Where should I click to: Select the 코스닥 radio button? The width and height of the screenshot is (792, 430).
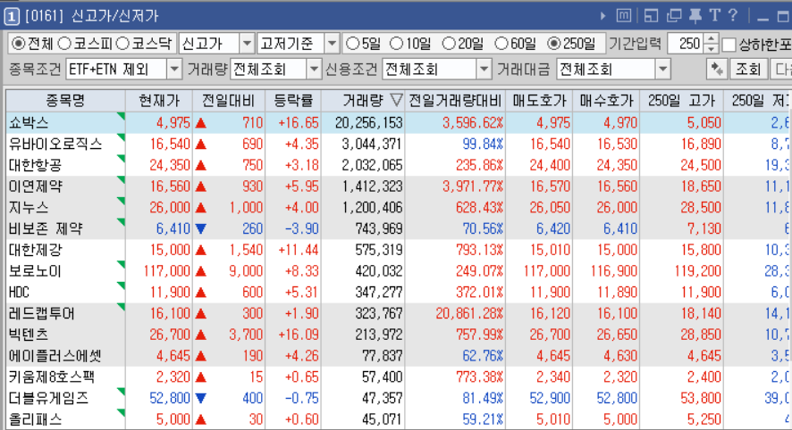tap(122, 44)
